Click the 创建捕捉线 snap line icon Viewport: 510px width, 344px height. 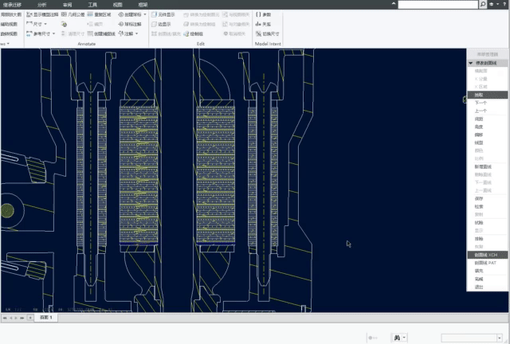click(x=90, y=33)
